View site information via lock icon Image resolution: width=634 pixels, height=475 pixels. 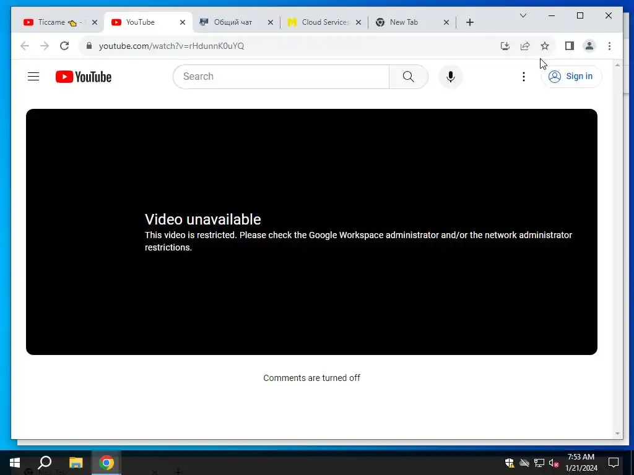[89, 46]
